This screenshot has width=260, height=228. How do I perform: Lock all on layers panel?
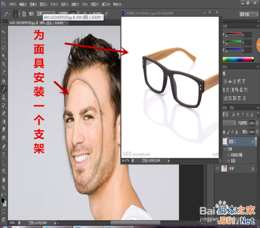click(237, 132)
